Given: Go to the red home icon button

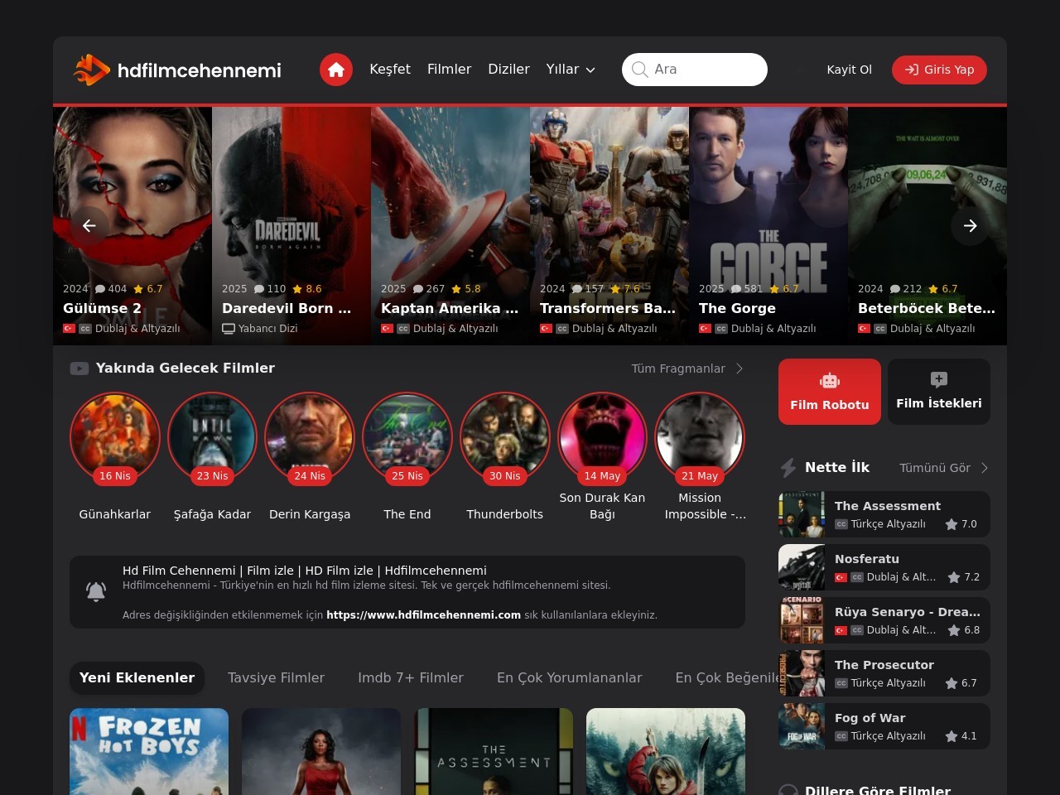Looking at the screenshot, I should [336, 70].
